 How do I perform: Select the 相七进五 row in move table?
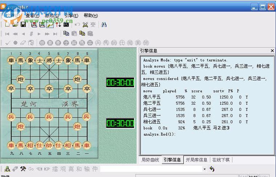(x=195, y=122)
